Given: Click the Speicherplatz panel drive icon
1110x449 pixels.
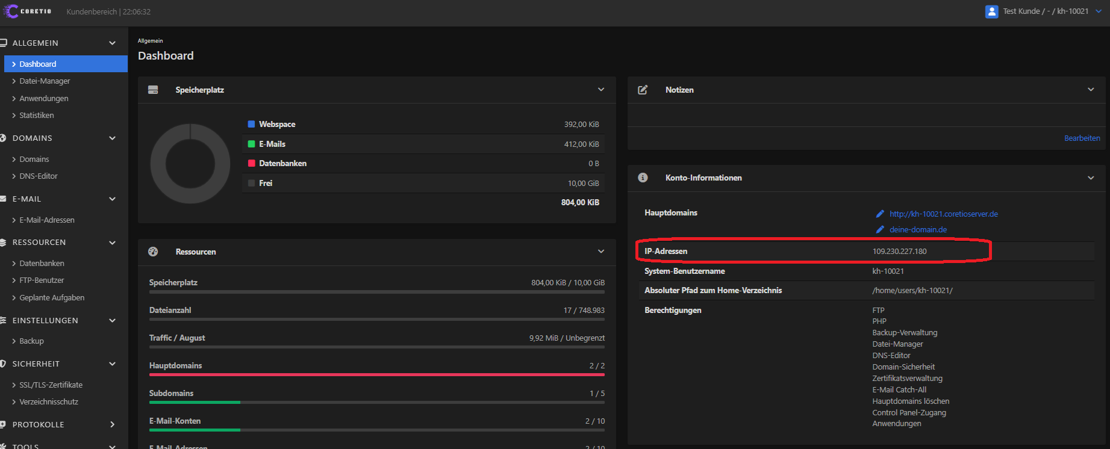Looking at the screenshot, I should pyautogui.click(x=153, y=90).
